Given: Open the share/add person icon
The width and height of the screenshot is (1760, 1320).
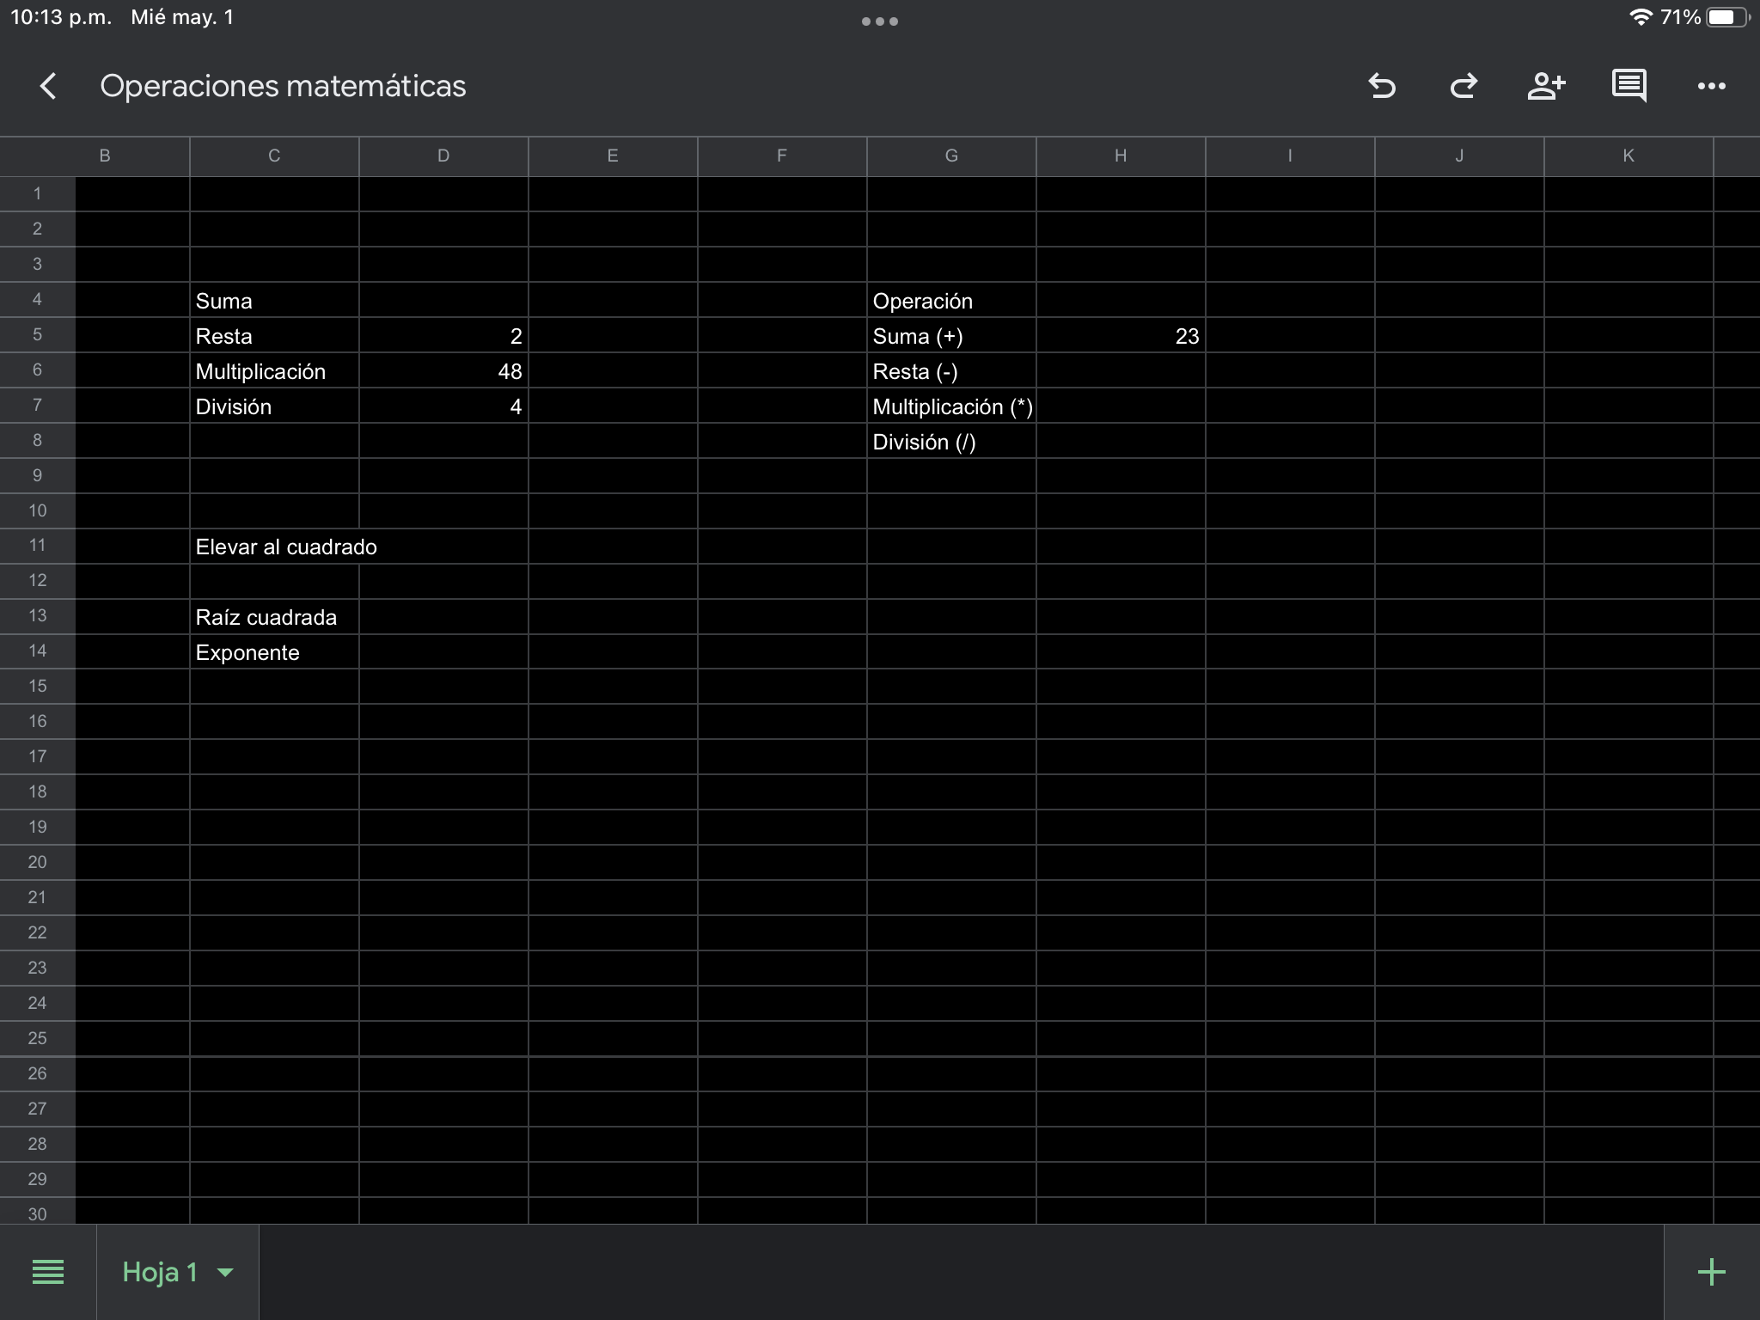Looking at the screenshot, I should (x=1545, y=86).
